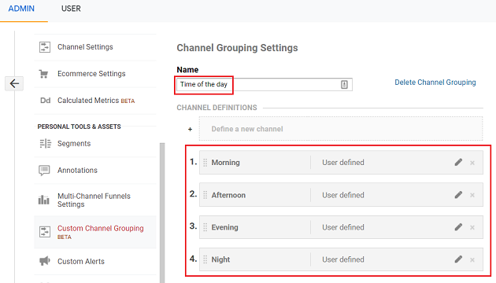The height and width of the screenshot is (283, 496).
Task: Click the Custom Channel Grouping icon
Action: (45, 232)
